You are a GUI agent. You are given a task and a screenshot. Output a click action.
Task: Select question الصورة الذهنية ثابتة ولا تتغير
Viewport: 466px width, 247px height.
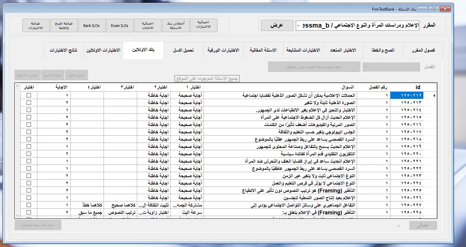click(280, 103)
